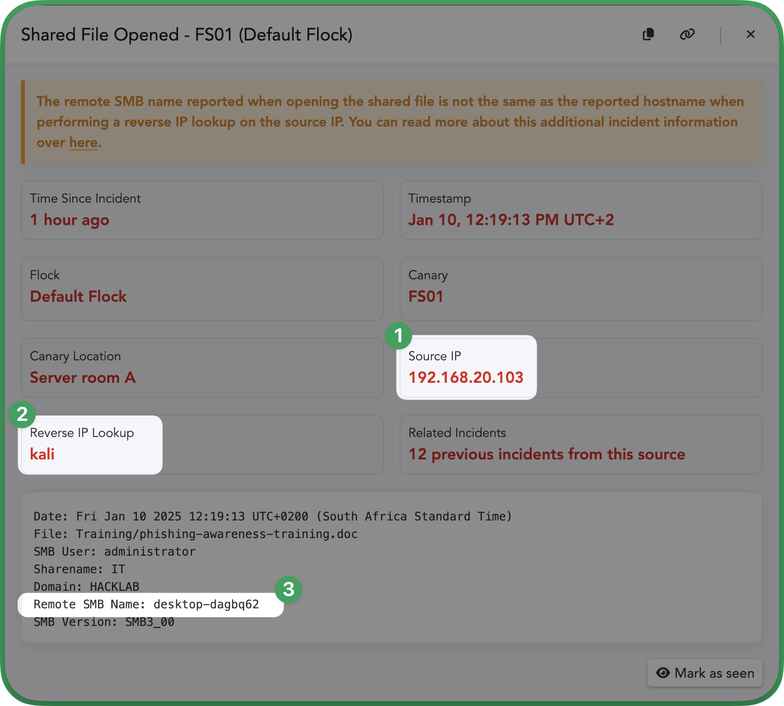Click the Timestamp Jan 10, 12:19:13 PM UTC+2
Viewport: 784px width, 706px height.
511,220
